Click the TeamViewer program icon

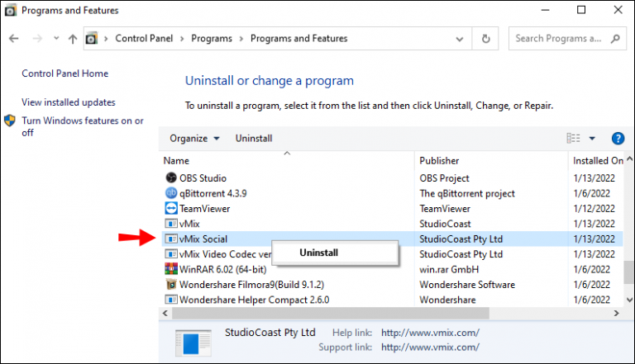[x=171, y=209]
